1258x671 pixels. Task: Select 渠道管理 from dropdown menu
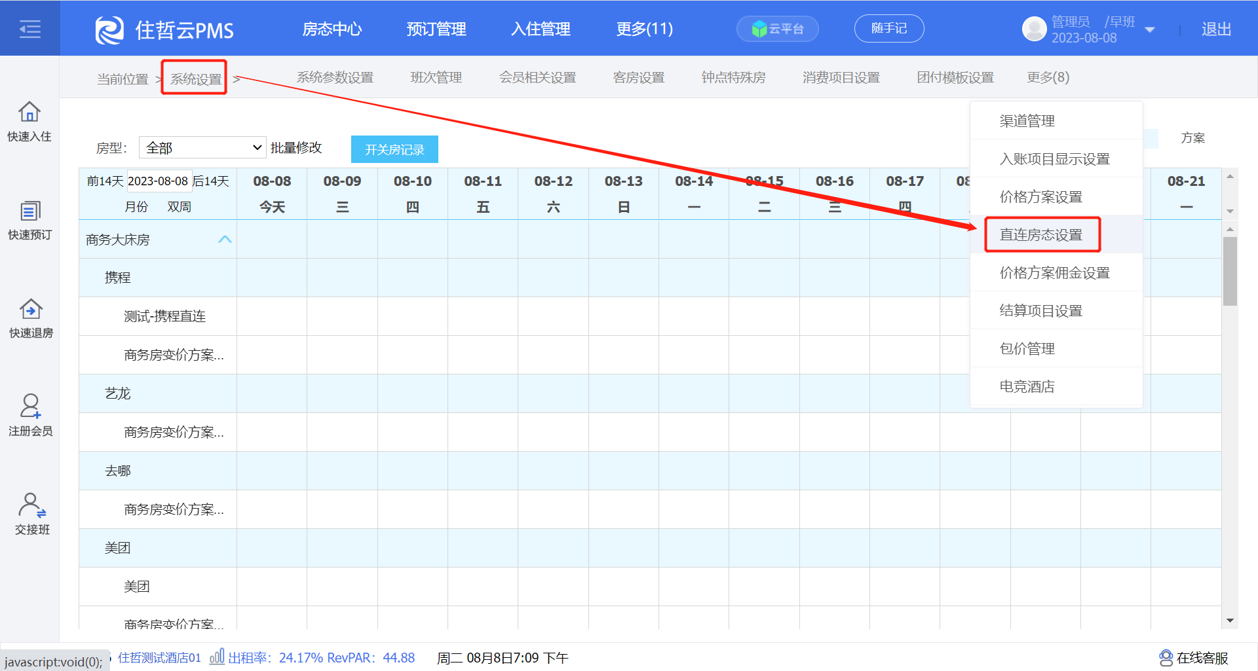(1056, 120)
